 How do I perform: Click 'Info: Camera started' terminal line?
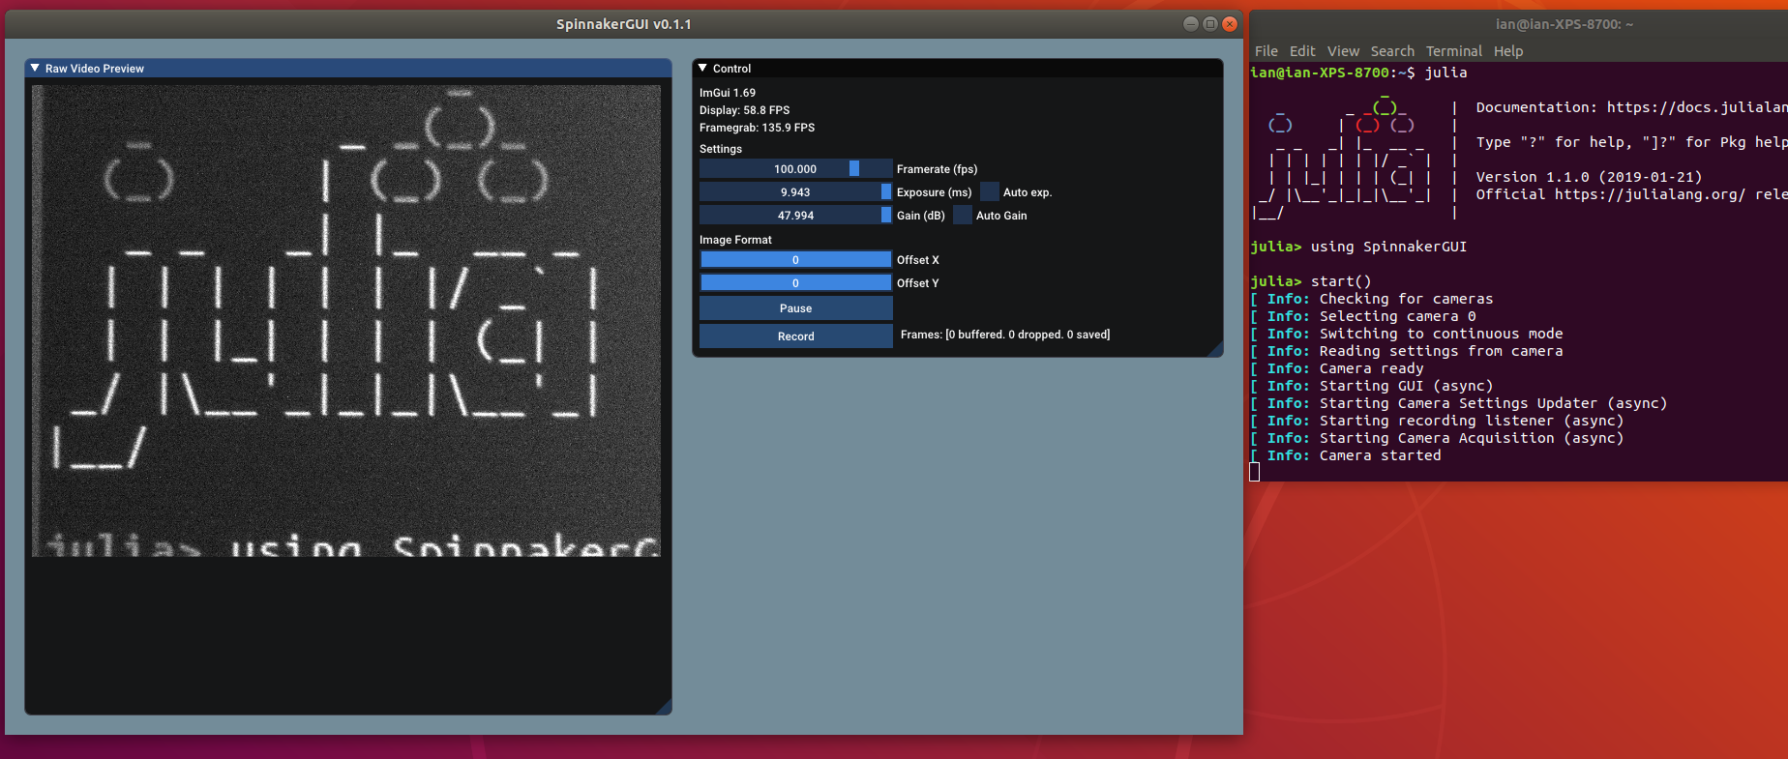tap(1346, 455)
